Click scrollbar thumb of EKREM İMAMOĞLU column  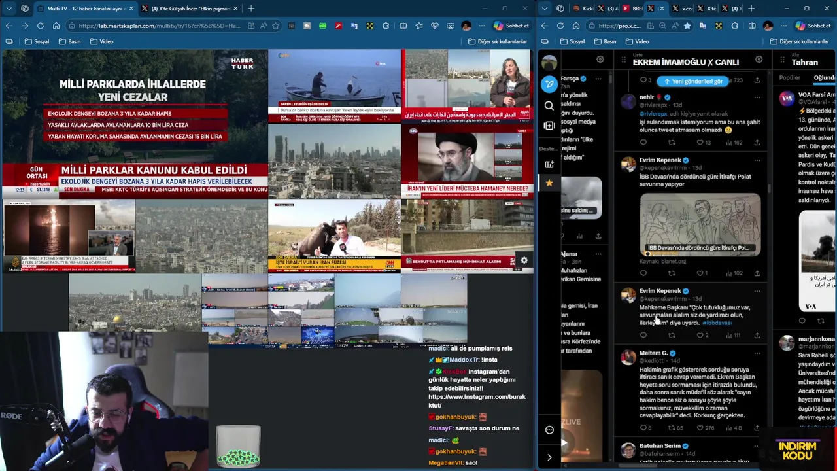(769, 188)
